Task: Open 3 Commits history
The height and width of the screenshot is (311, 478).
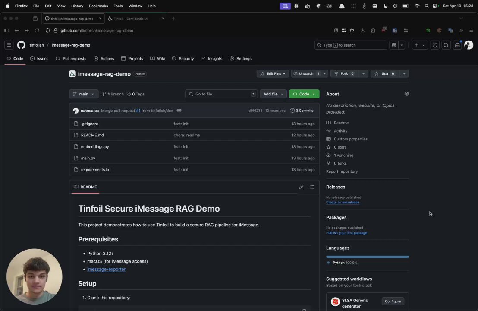Action: point(302,111)
